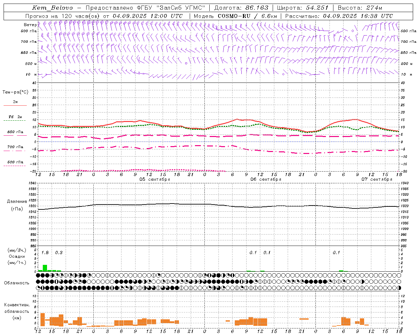418x334 pixels.
Task: Click the Облачность panel label
Action: (17, 283)
